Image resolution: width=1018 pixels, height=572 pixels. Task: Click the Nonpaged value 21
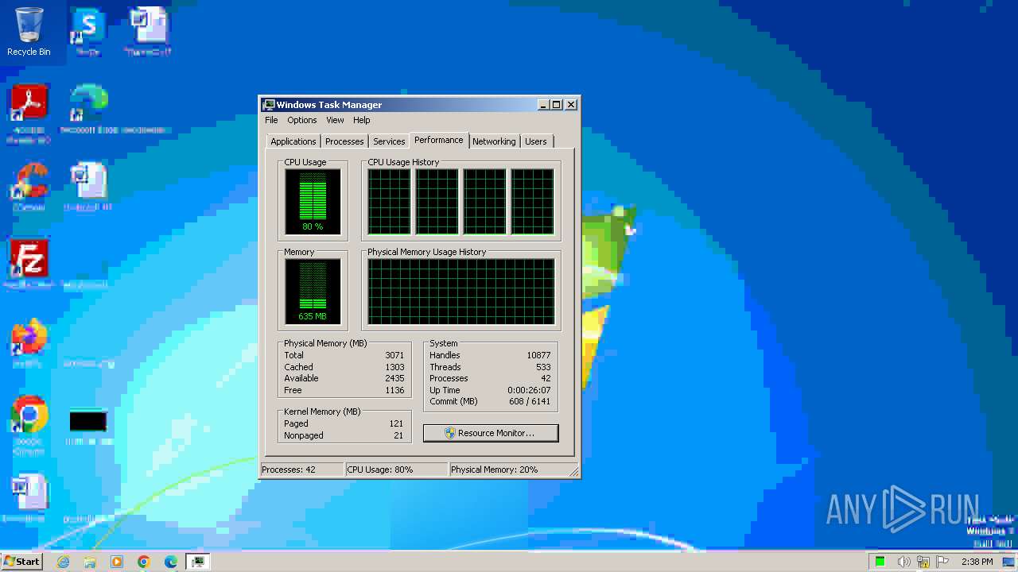[398, 435]
